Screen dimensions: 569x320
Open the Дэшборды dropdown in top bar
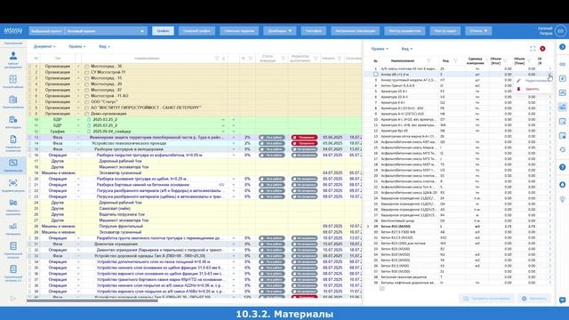click(x=279, y=31)
